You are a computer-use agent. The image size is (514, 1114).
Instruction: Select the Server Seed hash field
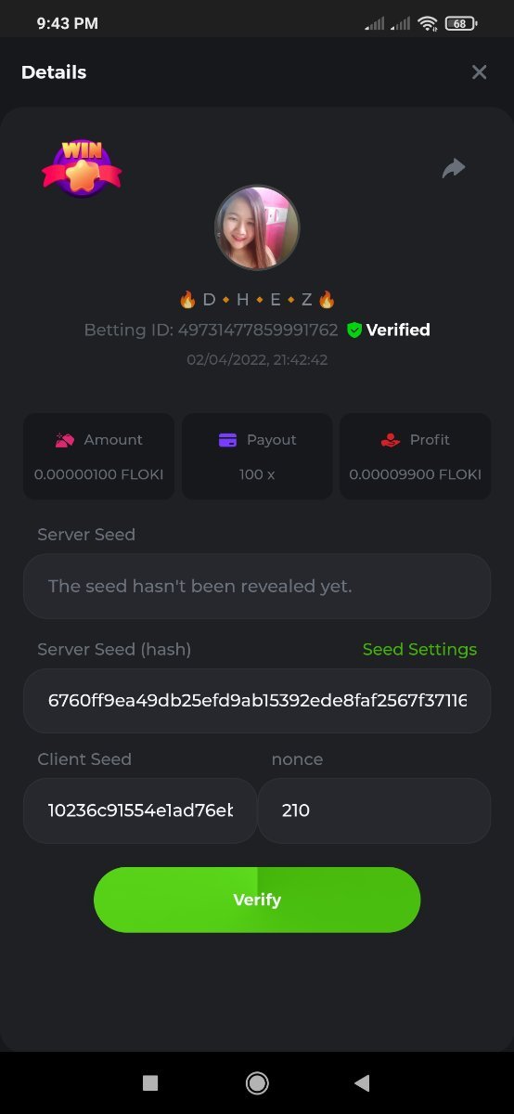(x=257, y=700)
